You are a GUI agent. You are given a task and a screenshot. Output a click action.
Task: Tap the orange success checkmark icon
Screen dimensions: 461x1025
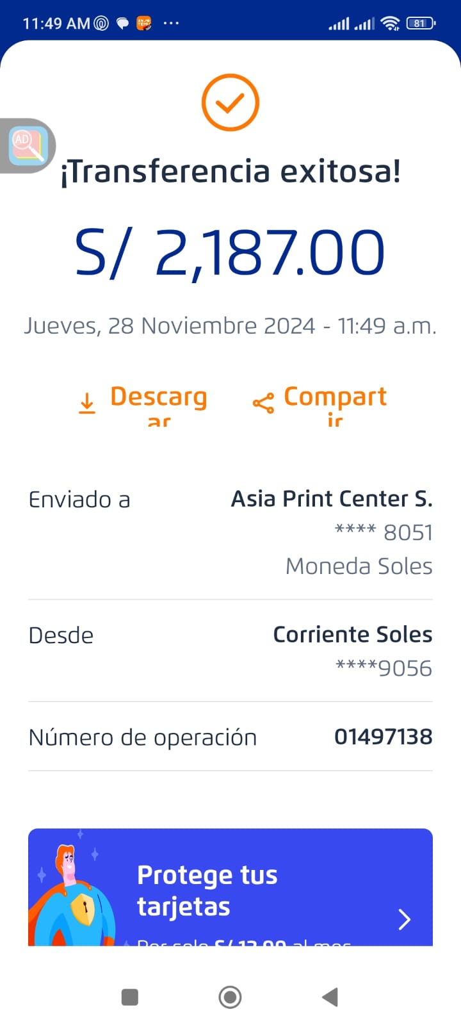(x=230, y=102)
